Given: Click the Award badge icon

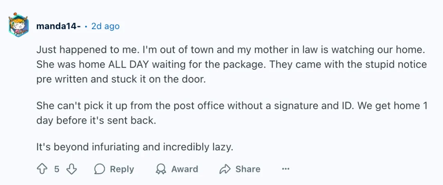Looking at the screenshot, I should click(x=161, y=169).
